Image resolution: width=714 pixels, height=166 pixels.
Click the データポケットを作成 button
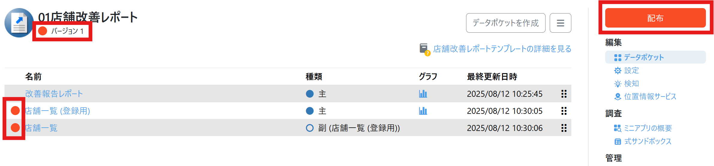coord(505,23)
